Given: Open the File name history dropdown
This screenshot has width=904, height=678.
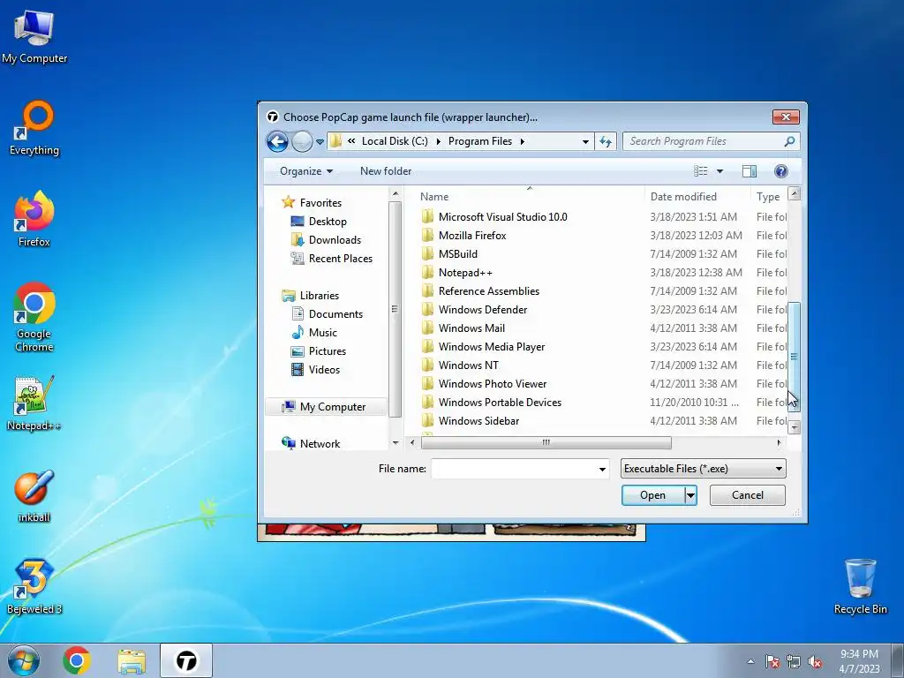Looking at the screenshot, I should (602, 470).
